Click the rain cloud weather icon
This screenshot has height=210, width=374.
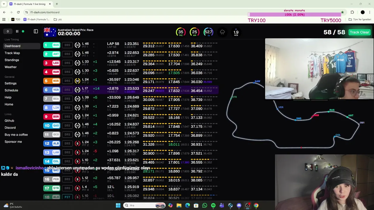[222, 32]
